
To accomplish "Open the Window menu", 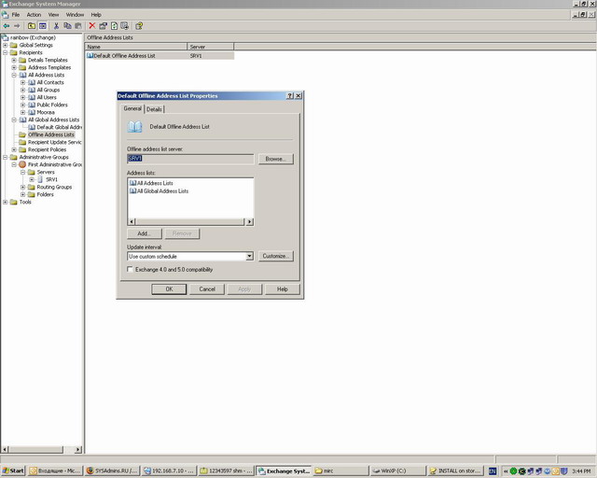I will tap(75, 15).
